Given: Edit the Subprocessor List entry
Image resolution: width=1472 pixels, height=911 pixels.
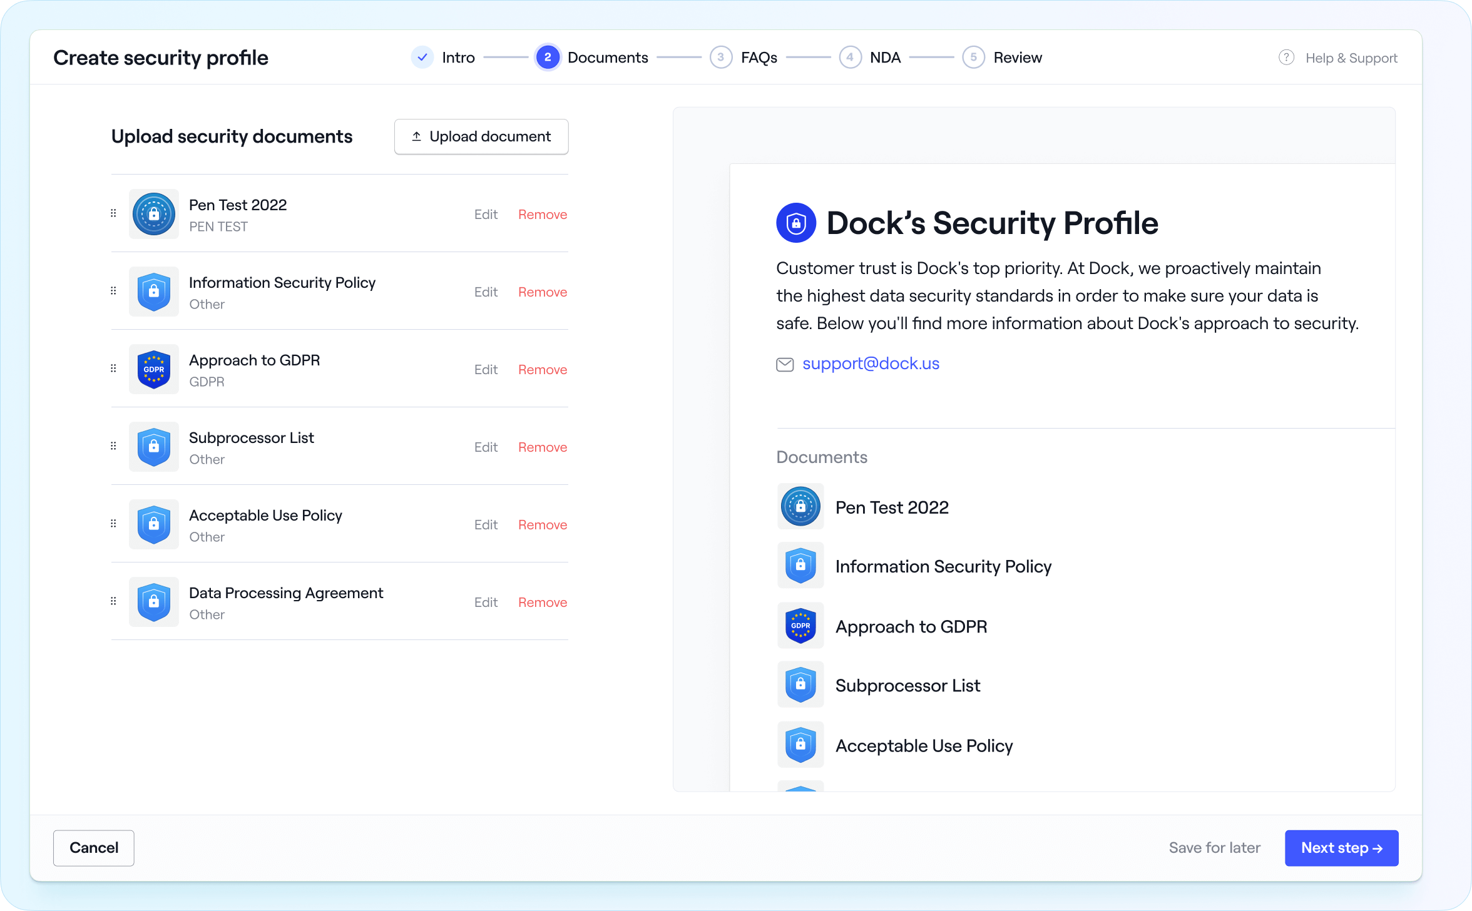Looking at the screenshot, I should point(486,447).
